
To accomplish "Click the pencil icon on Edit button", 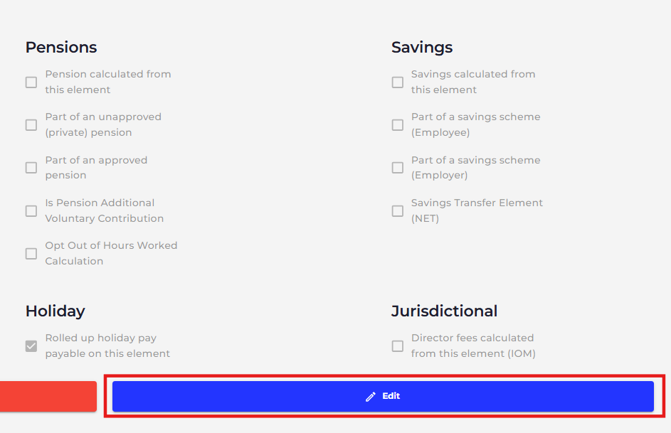I will click(x=371, y=397).
